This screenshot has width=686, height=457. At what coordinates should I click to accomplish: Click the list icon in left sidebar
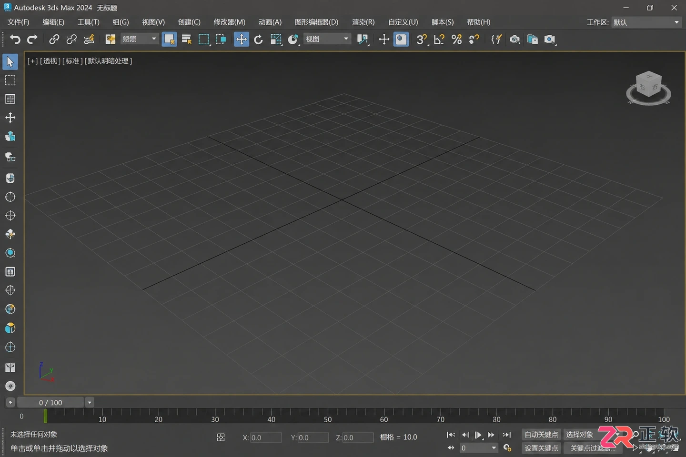[10, 99]
